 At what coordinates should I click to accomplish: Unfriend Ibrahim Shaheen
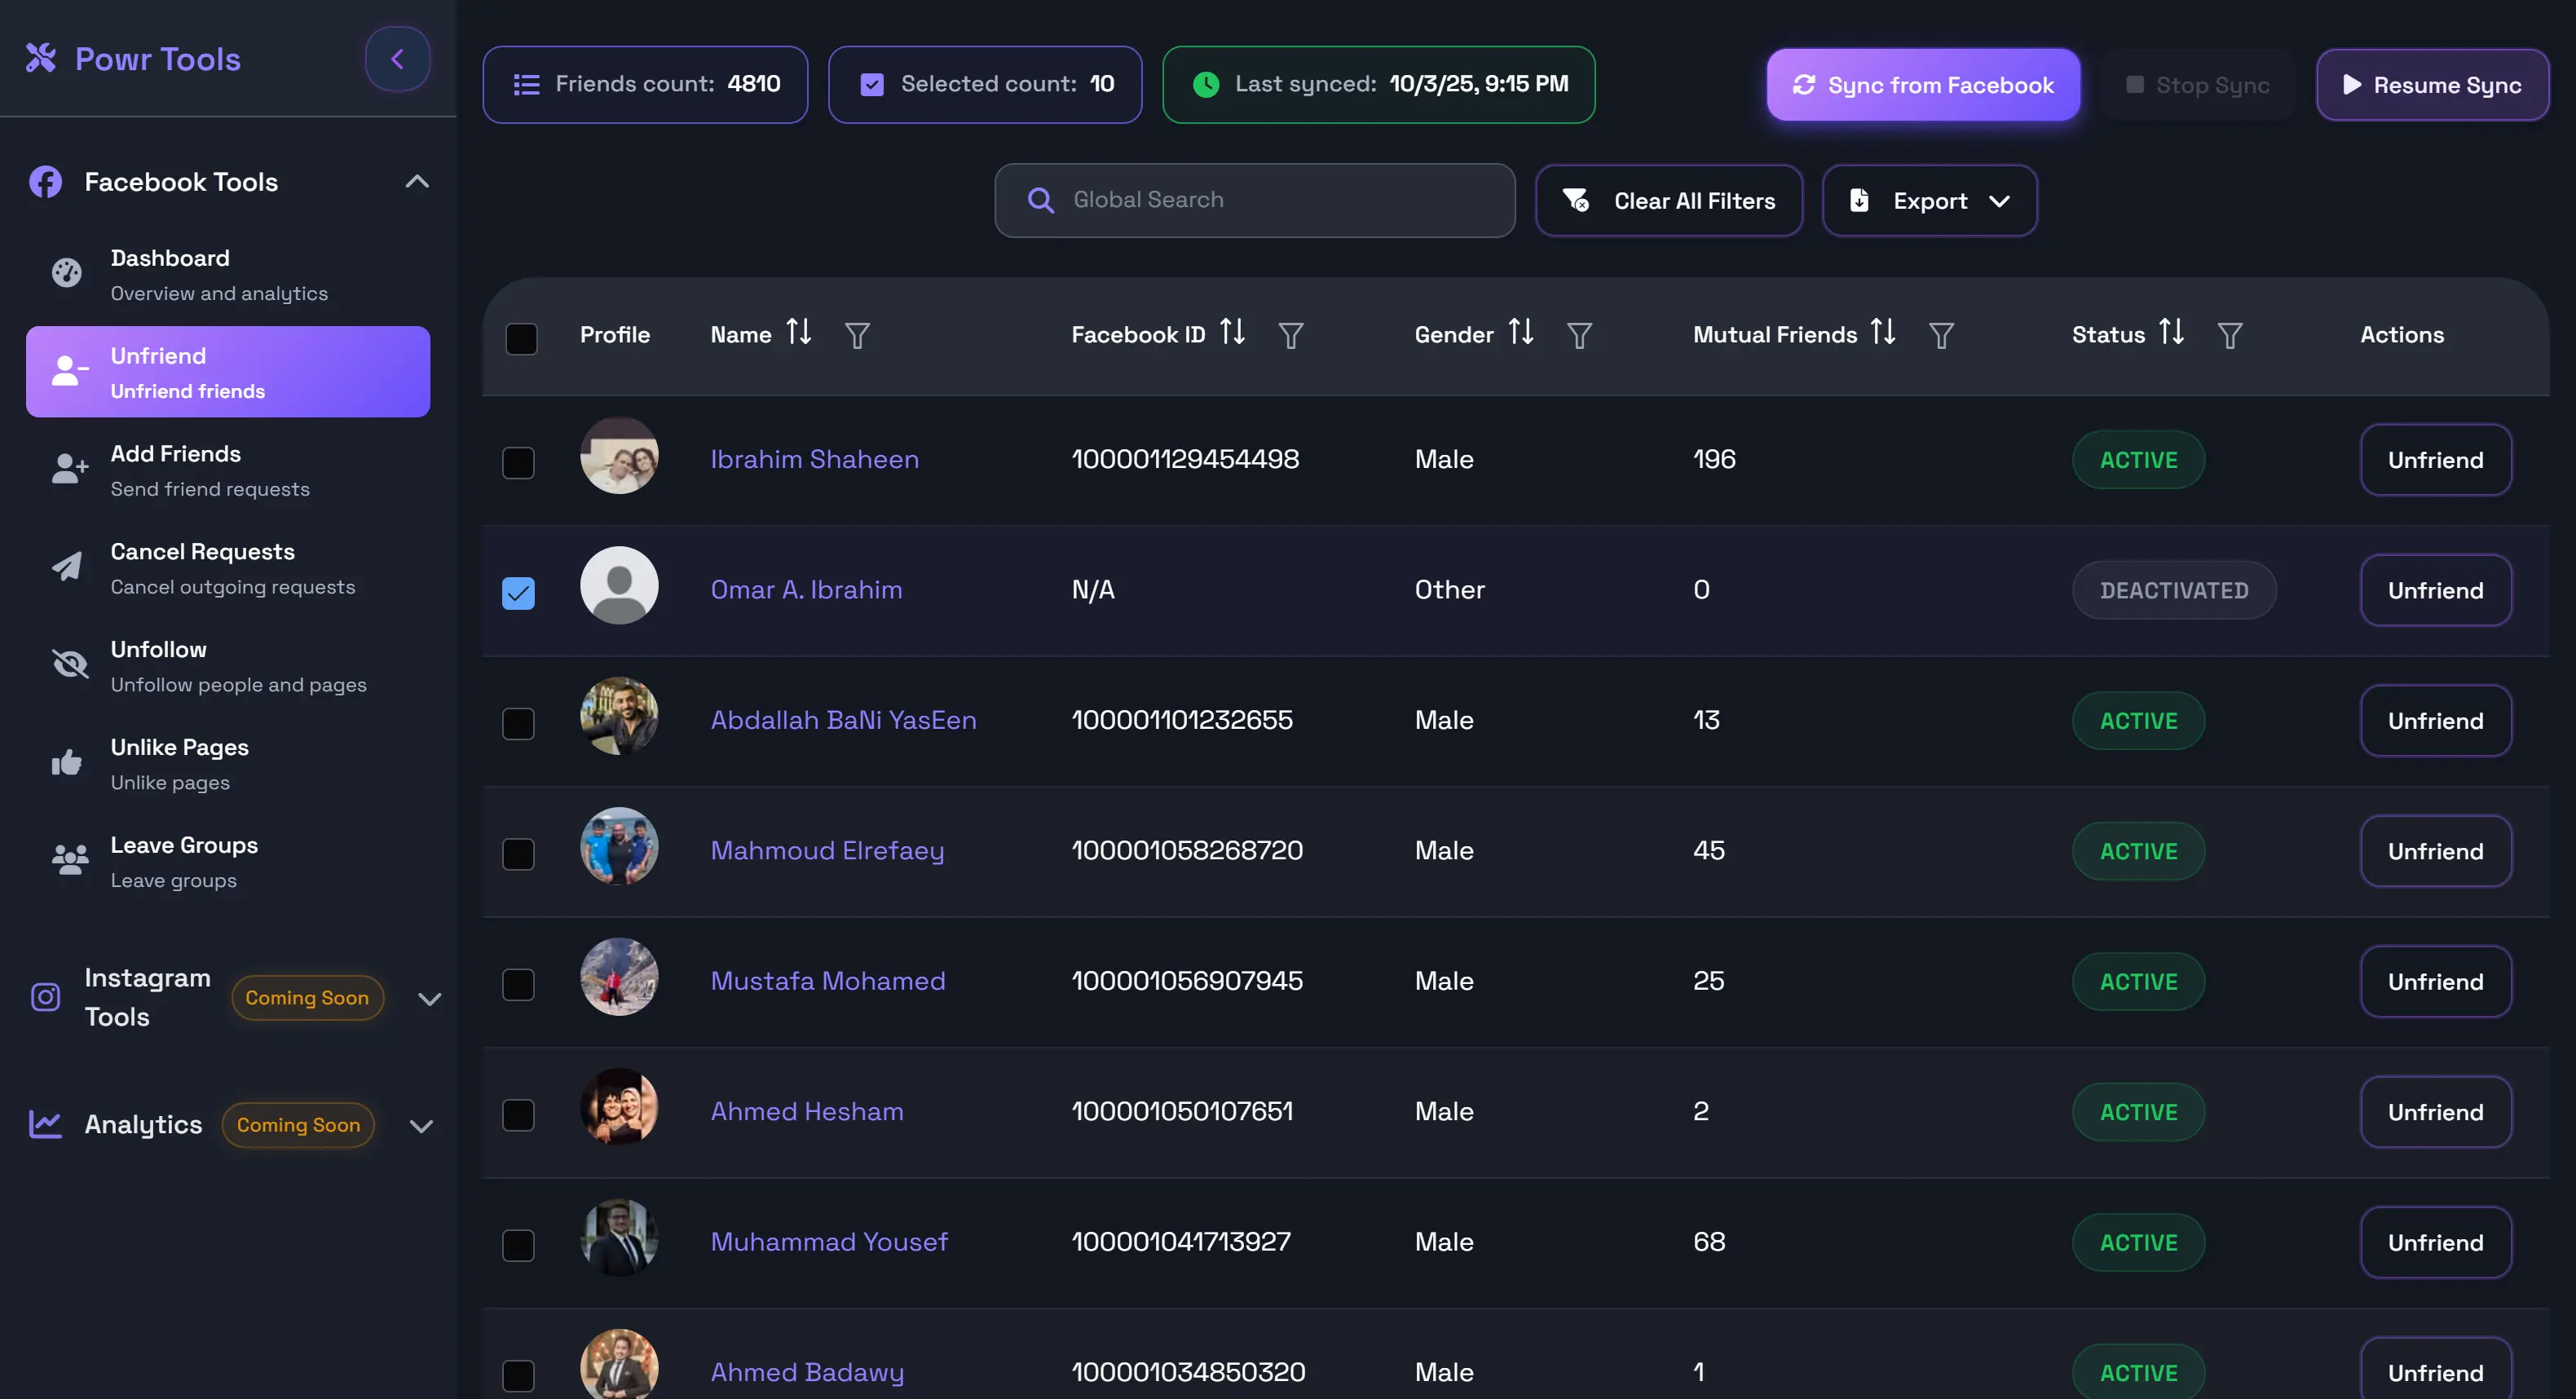(2436, 460)
